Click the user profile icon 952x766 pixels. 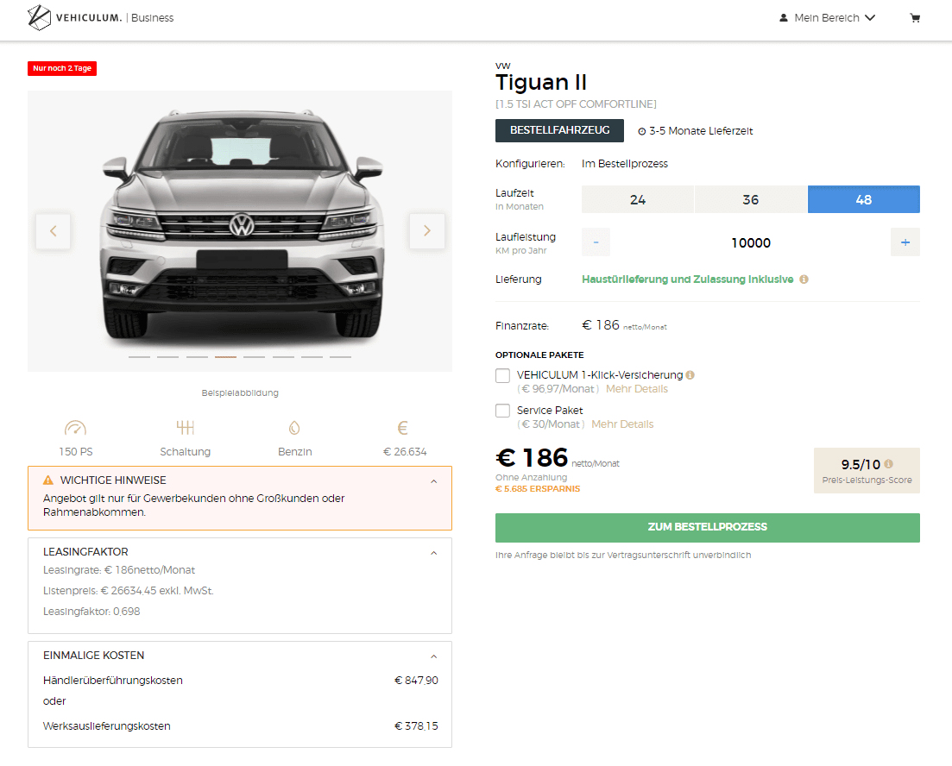click(x=783, y=18)
